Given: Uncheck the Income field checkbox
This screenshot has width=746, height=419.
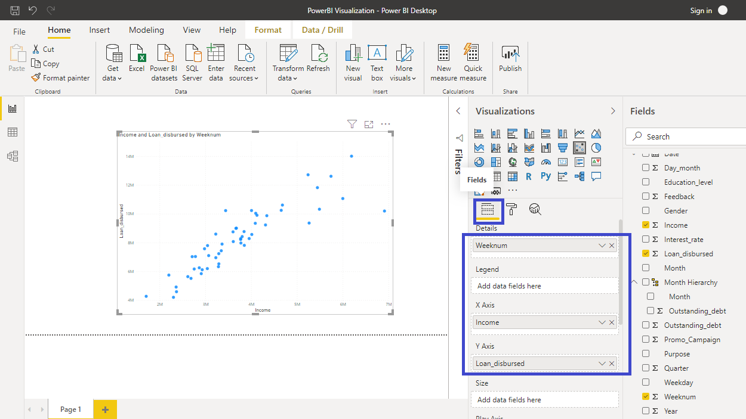Looking at the screenshot, I should [646, 225].
